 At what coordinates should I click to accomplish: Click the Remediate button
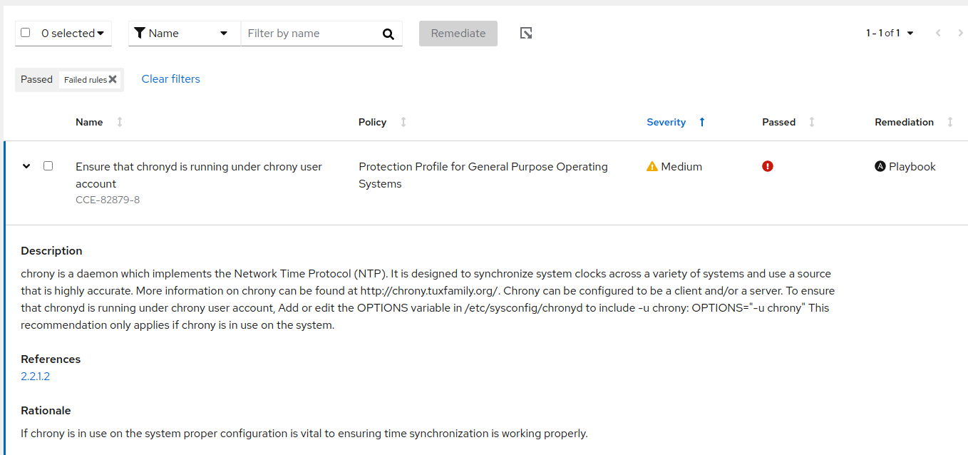tap(458, 34)
